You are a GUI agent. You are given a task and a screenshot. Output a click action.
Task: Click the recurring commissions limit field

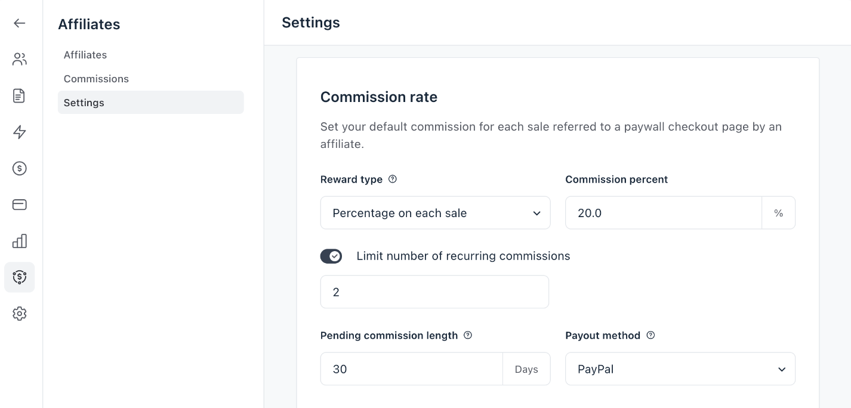434,292
